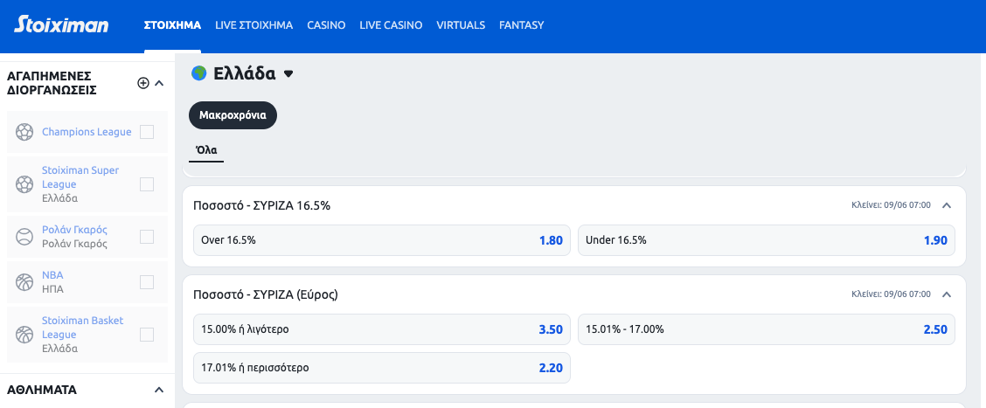Bet on Over 16.5% at 1.80
This screenshot has width=986, height=408.
point(381,240)
